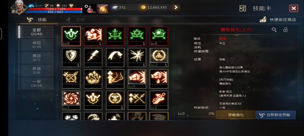Select the shield skill card
Viewport: 304px width, 136px height.
click(x=71, y=57)
